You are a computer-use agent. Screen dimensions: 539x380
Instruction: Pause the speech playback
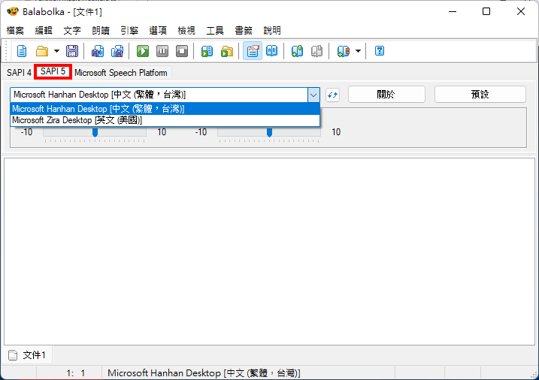[x=162, y=52]
